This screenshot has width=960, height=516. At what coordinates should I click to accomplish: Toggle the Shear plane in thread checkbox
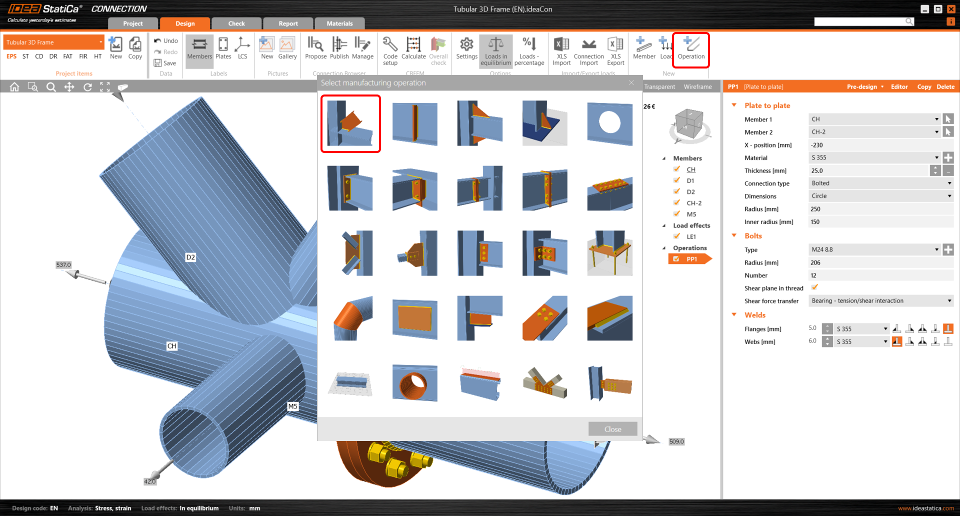(x=815, y=287)
